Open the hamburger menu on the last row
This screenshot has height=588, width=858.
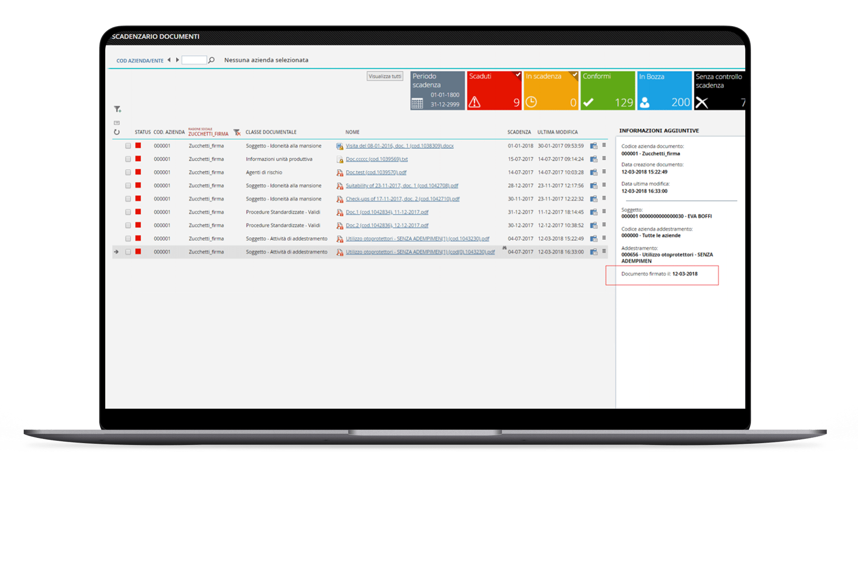pos(604,251)
